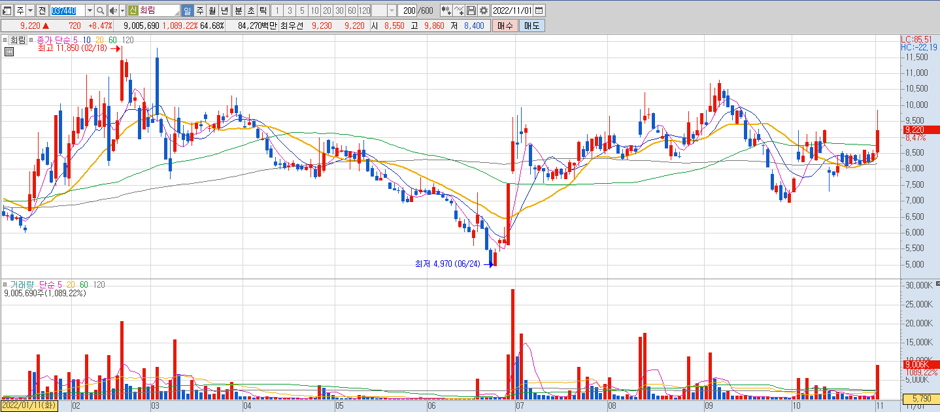The width and height of the screenshot is (940, 412).
Task: Click the 신 badge before stock name
Action: (133, 10)
